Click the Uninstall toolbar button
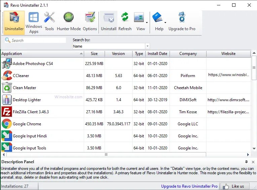Viewport: 257px width, 190px height. pyautogui.click(x=109, y=23)
